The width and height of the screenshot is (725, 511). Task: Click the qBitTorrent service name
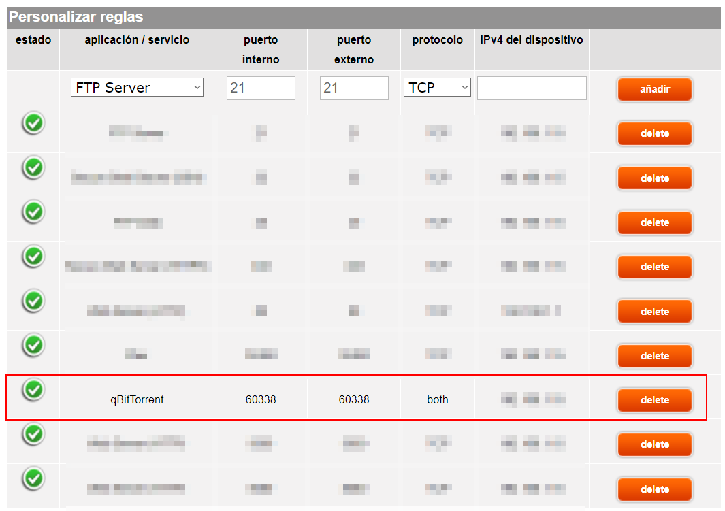(x=137, y=400)
